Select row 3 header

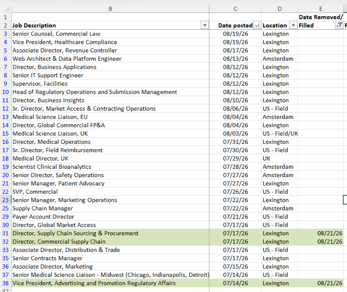(x=6, y=34)
